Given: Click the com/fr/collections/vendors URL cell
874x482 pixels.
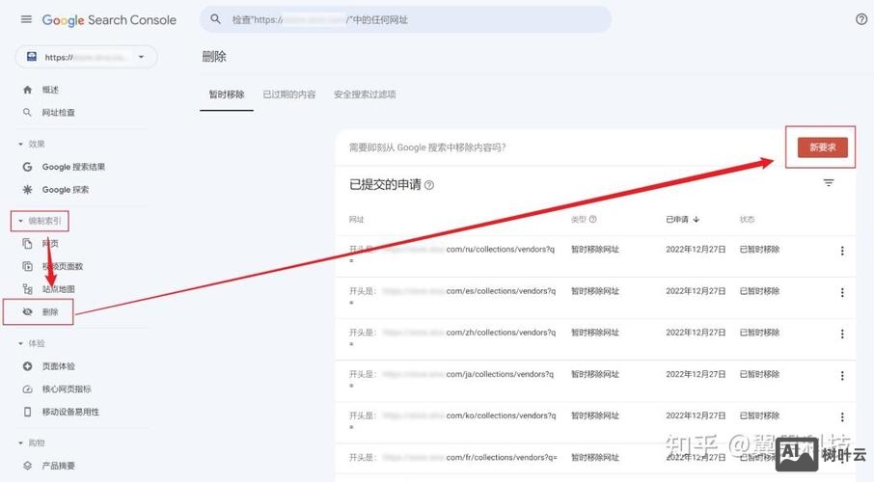Looking at the screenshot, I should pyautogui.click(x=453, y=458).
